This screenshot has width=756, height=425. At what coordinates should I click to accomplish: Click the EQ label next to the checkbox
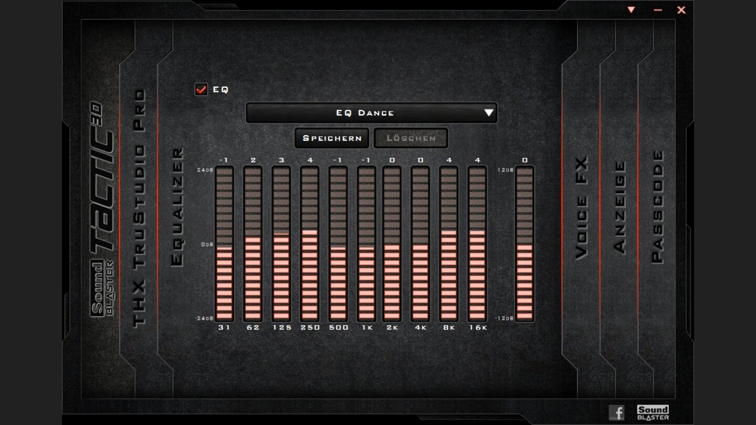click(220, 90)
